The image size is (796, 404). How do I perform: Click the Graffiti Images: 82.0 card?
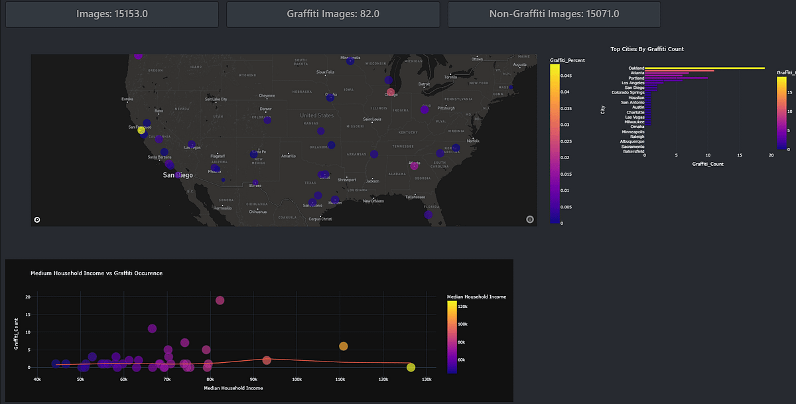(x=332, y=14)
